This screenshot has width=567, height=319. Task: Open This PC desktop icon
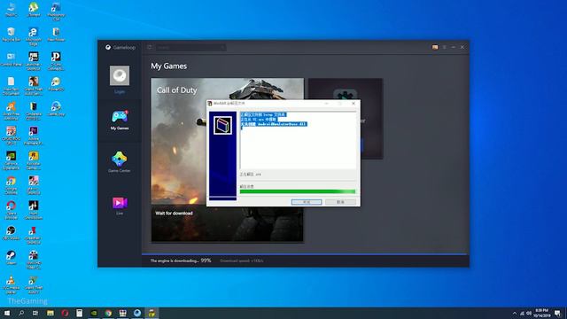[12, 9]
